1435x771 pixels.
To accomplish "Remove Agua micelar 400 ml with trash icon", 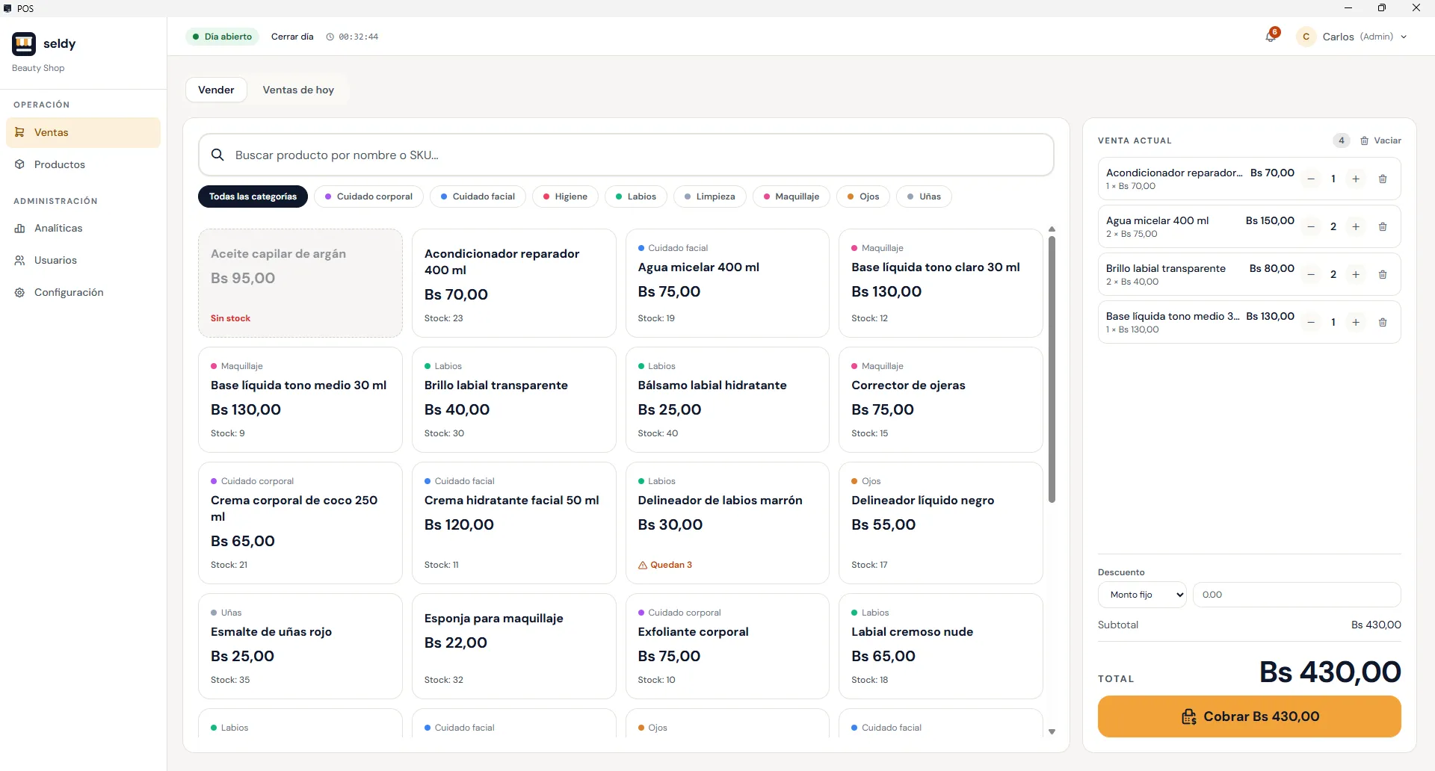I will [1383, 227].
